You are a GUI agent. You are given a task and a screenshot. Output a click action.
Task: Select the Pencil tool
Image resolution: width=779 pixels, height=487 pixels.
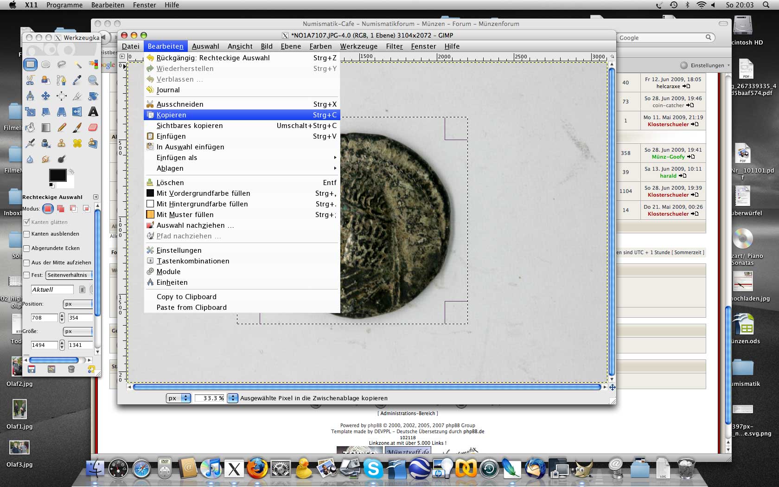point(61,128)
